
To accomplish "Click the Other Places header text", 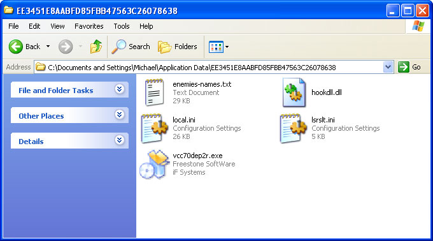I will 41,116.
